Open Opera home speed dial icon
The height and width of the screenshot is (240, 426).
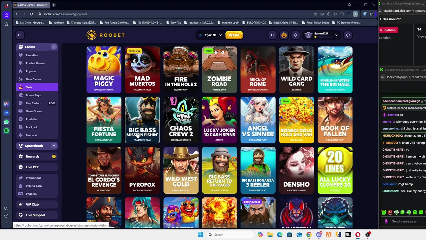coord(6,15)
